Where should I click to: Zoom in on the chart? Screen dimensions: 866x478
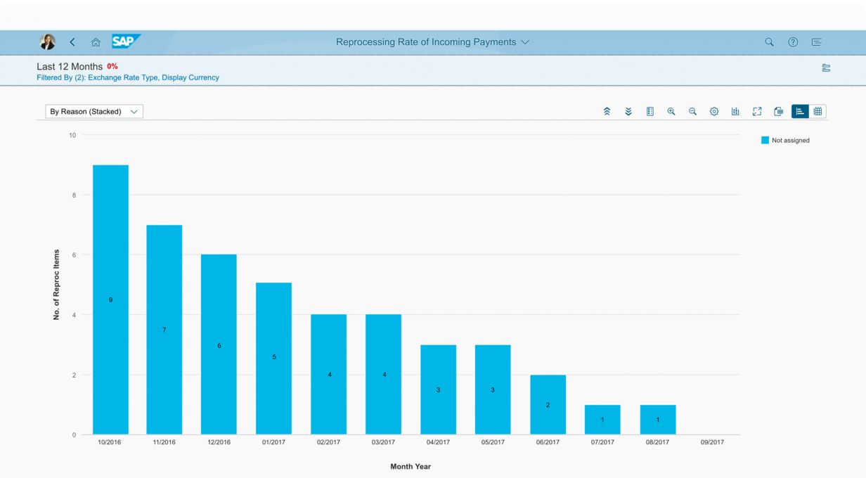(x=671, y=112)
